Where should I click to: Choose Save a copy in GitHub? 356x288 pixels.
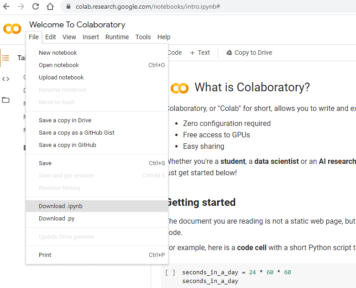click(97, 145)
